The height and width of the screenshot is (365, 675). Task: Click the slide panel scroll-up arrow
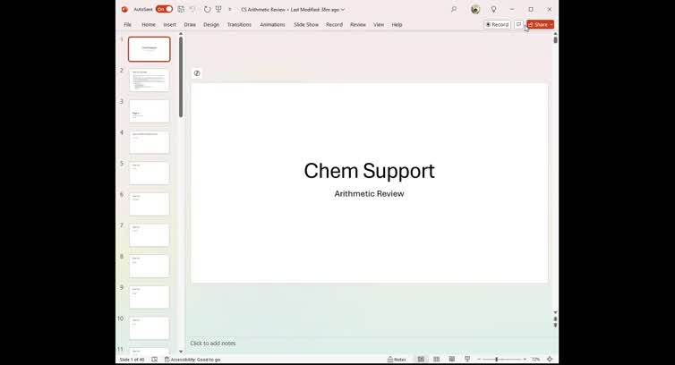[181, 34]
